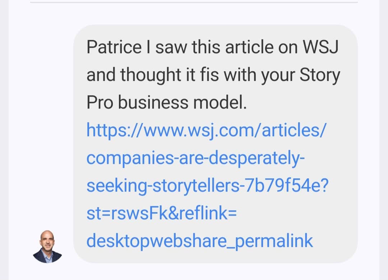Screen dimensions: 388x280
Task: Click the horizontal divider line above the message
Action: tap(194, 2)
